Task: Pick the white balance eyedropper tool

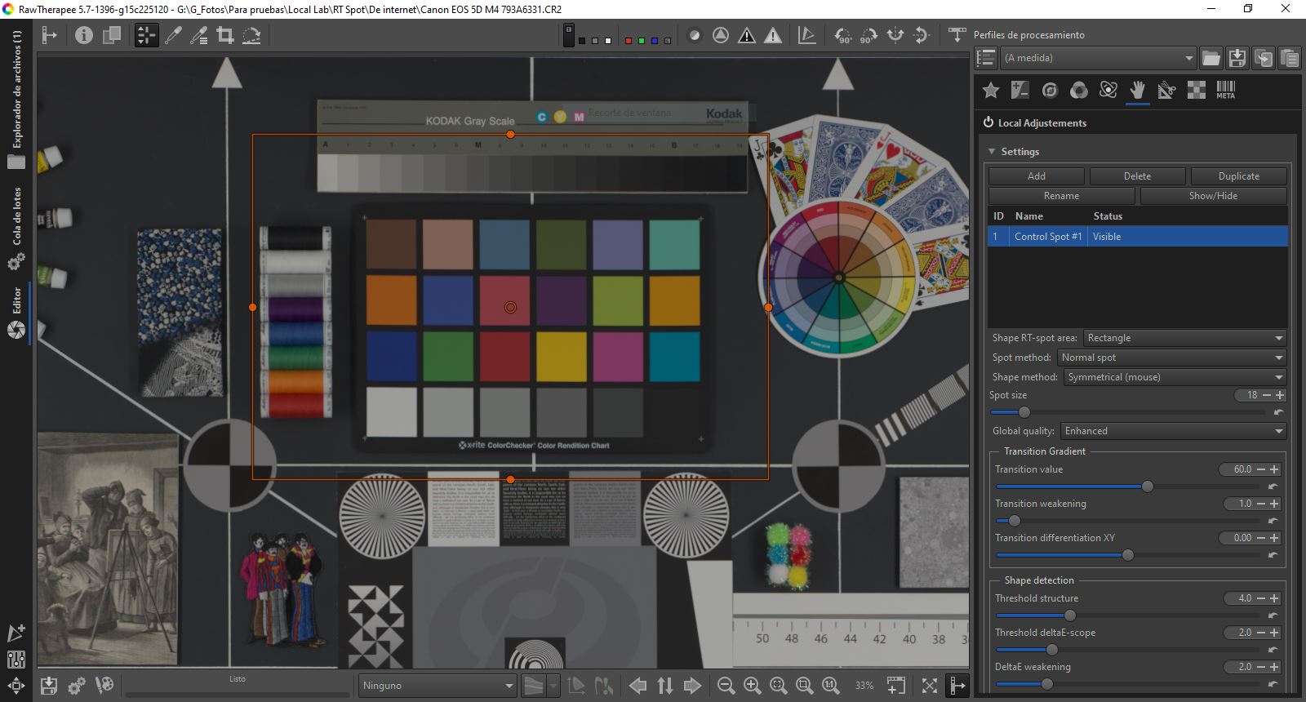Action: (173, 35)
